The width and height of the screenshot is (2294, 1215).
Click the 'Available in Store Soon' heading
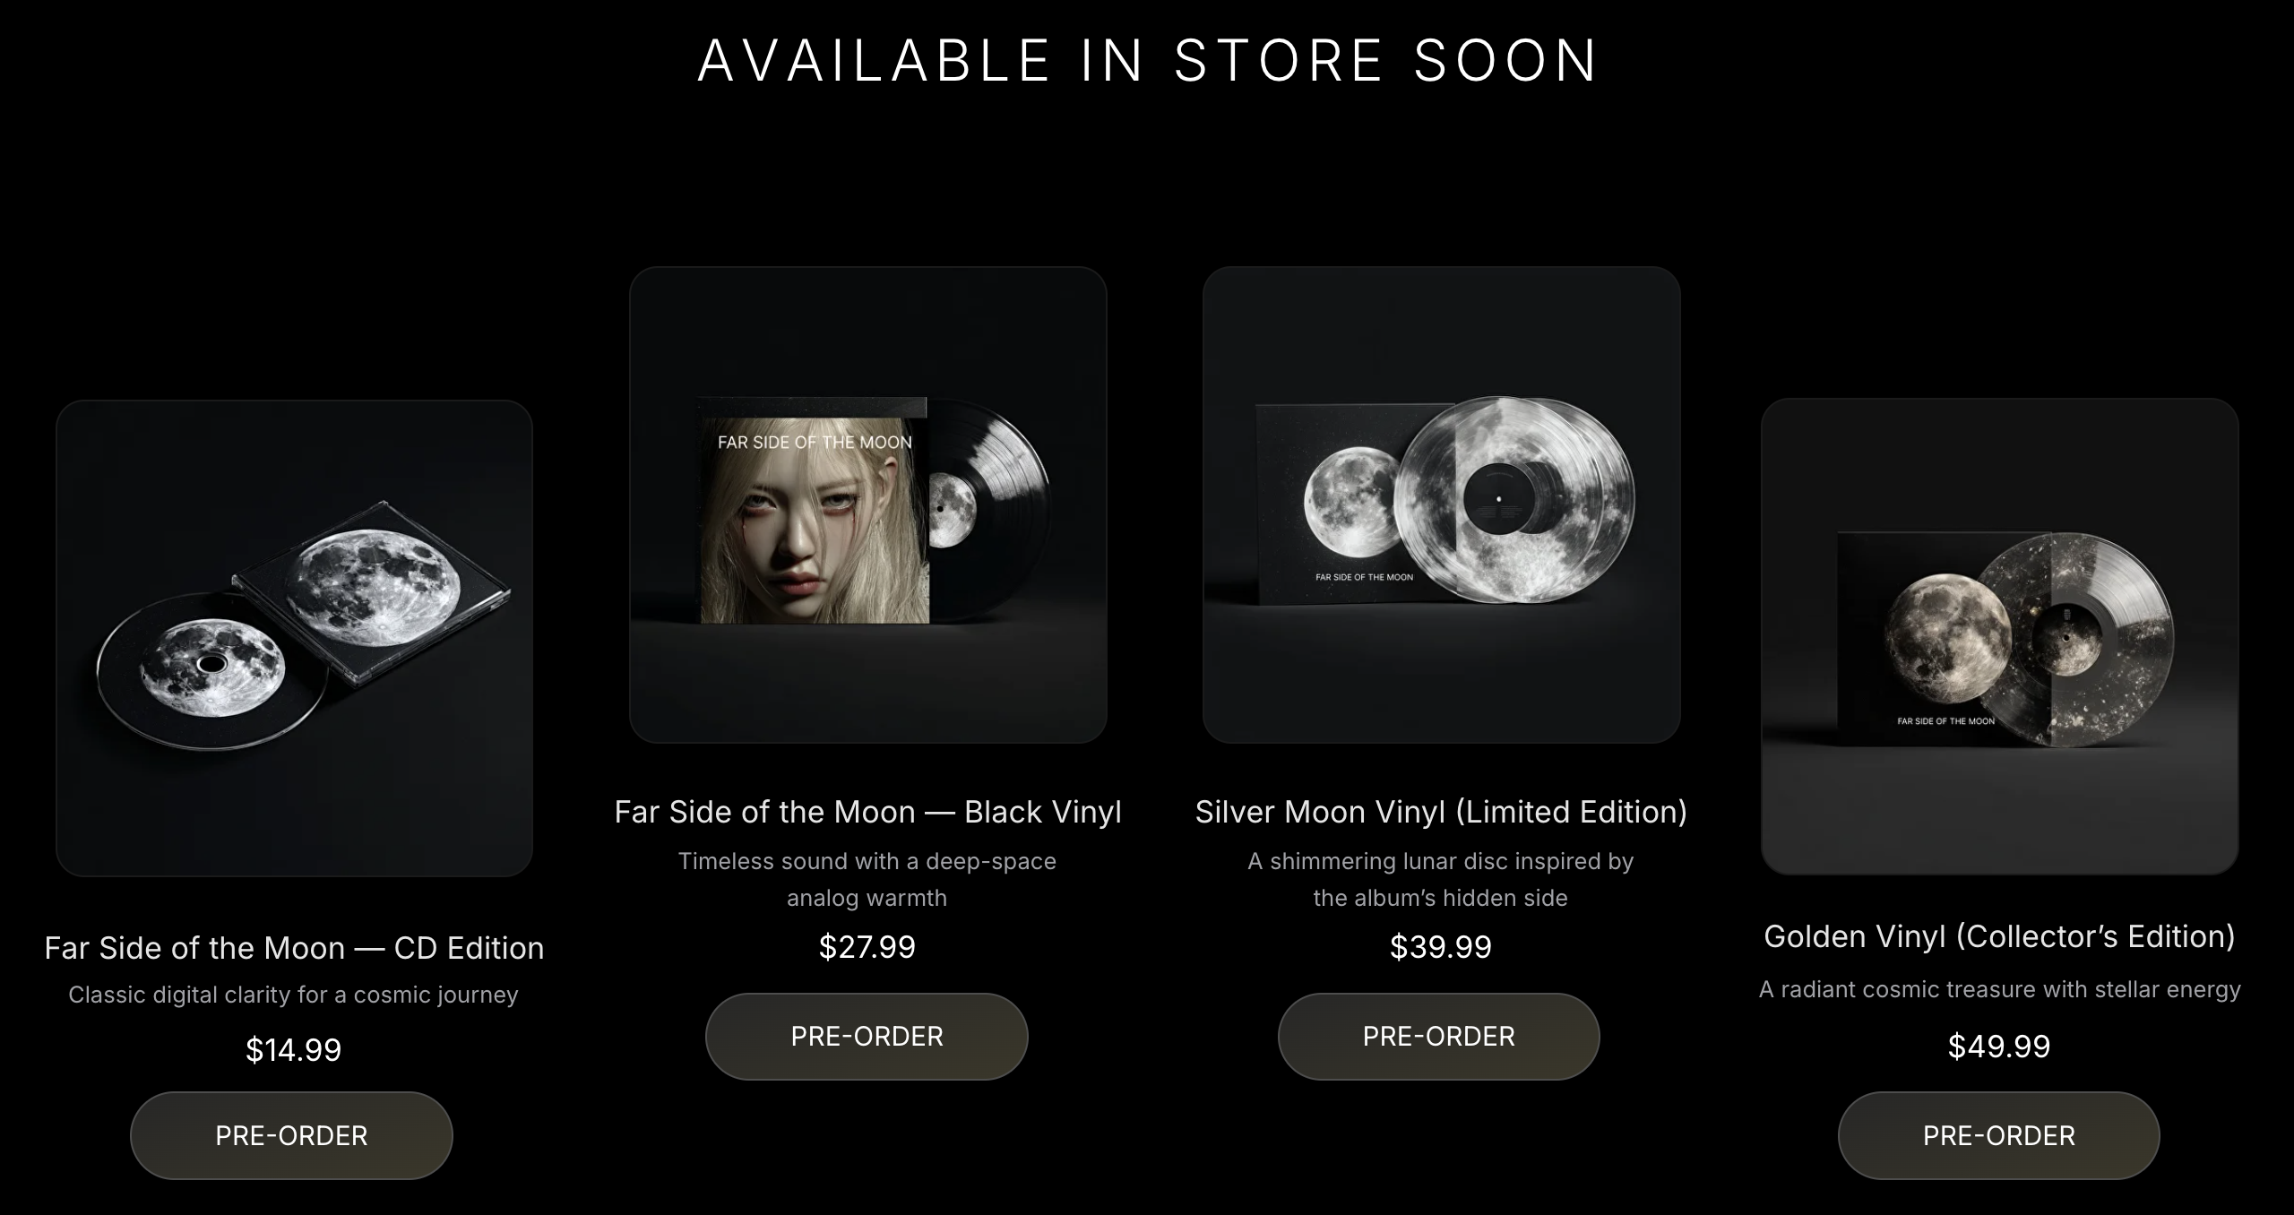[1148, 61]
